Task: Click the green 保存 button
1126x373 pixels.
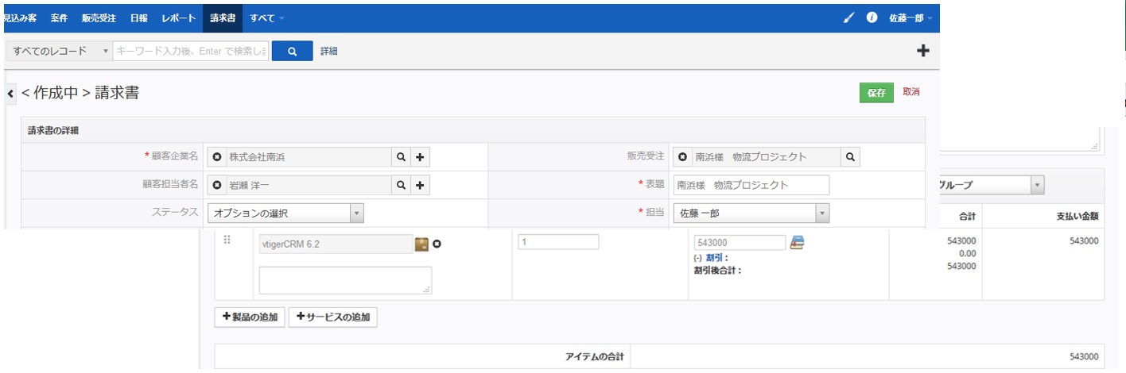Action: click(876, 93)
